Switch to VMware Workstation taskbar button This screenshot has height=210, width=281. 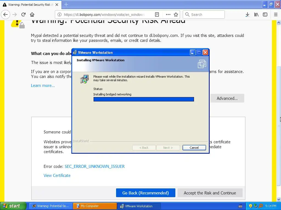point(139,206)
